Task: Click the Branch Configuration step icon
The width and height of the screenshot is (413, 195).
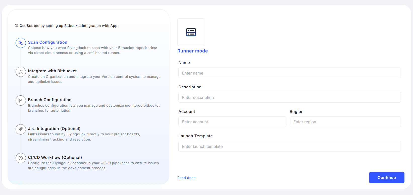Action: [x=21, y=101]
